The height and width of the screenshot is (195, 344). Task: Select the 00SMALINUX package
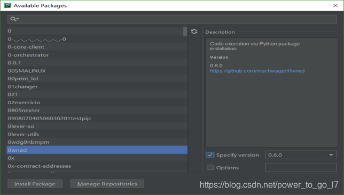tap(97, 71)
